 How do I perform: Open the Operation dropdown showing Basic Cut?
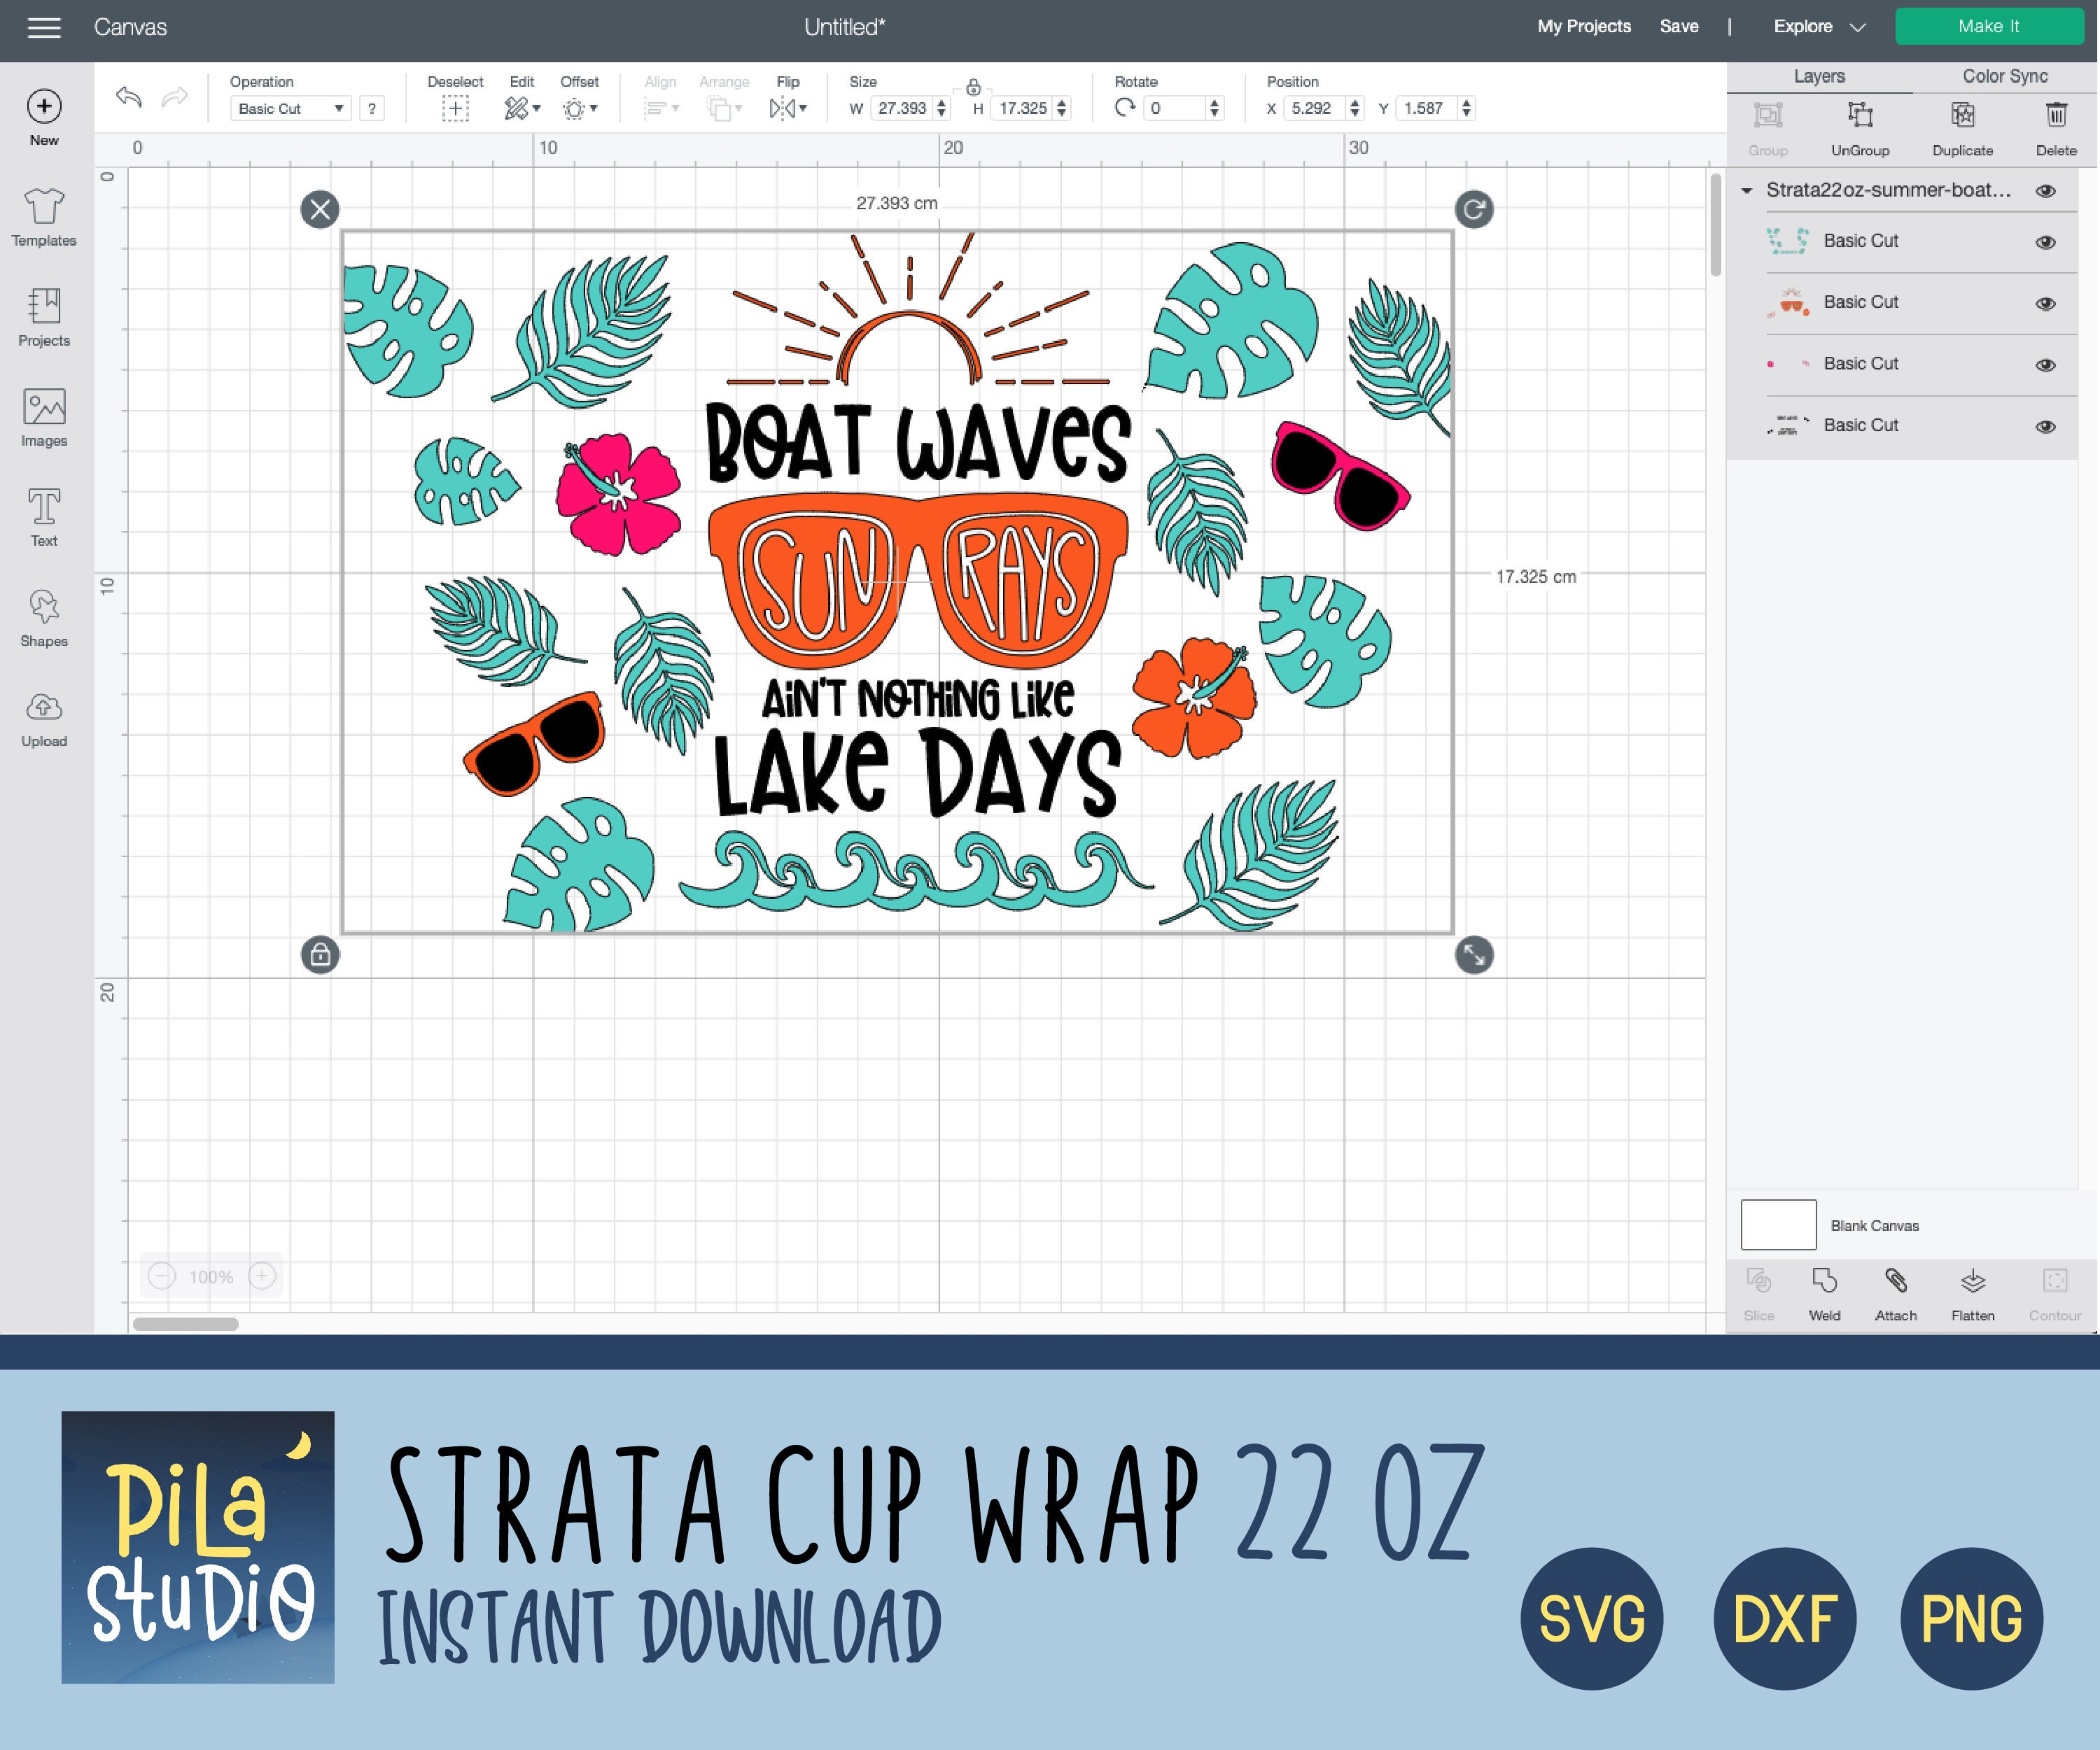point(290,108)
